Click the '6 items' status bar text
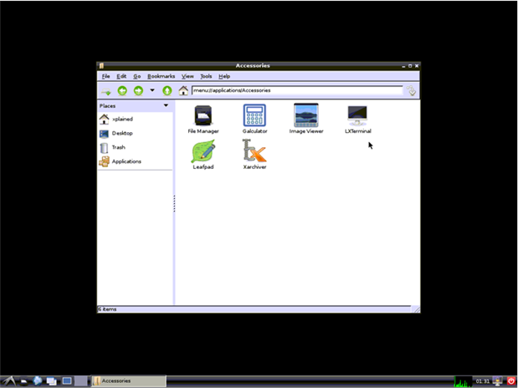 click(107, 309)
